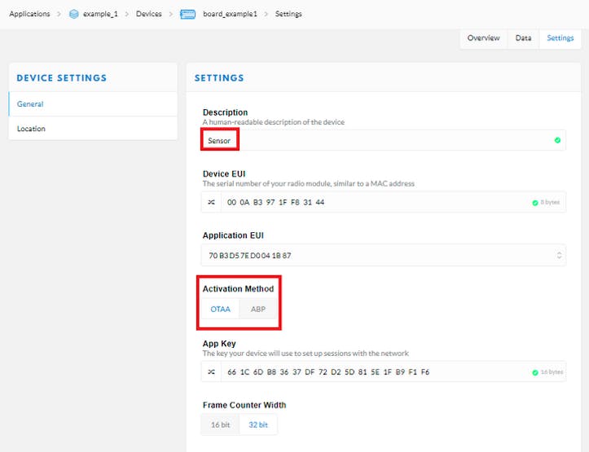Choose 32 bit frame counter width
The width and height of the screenshot is (589, 452).
click(258, 424)
